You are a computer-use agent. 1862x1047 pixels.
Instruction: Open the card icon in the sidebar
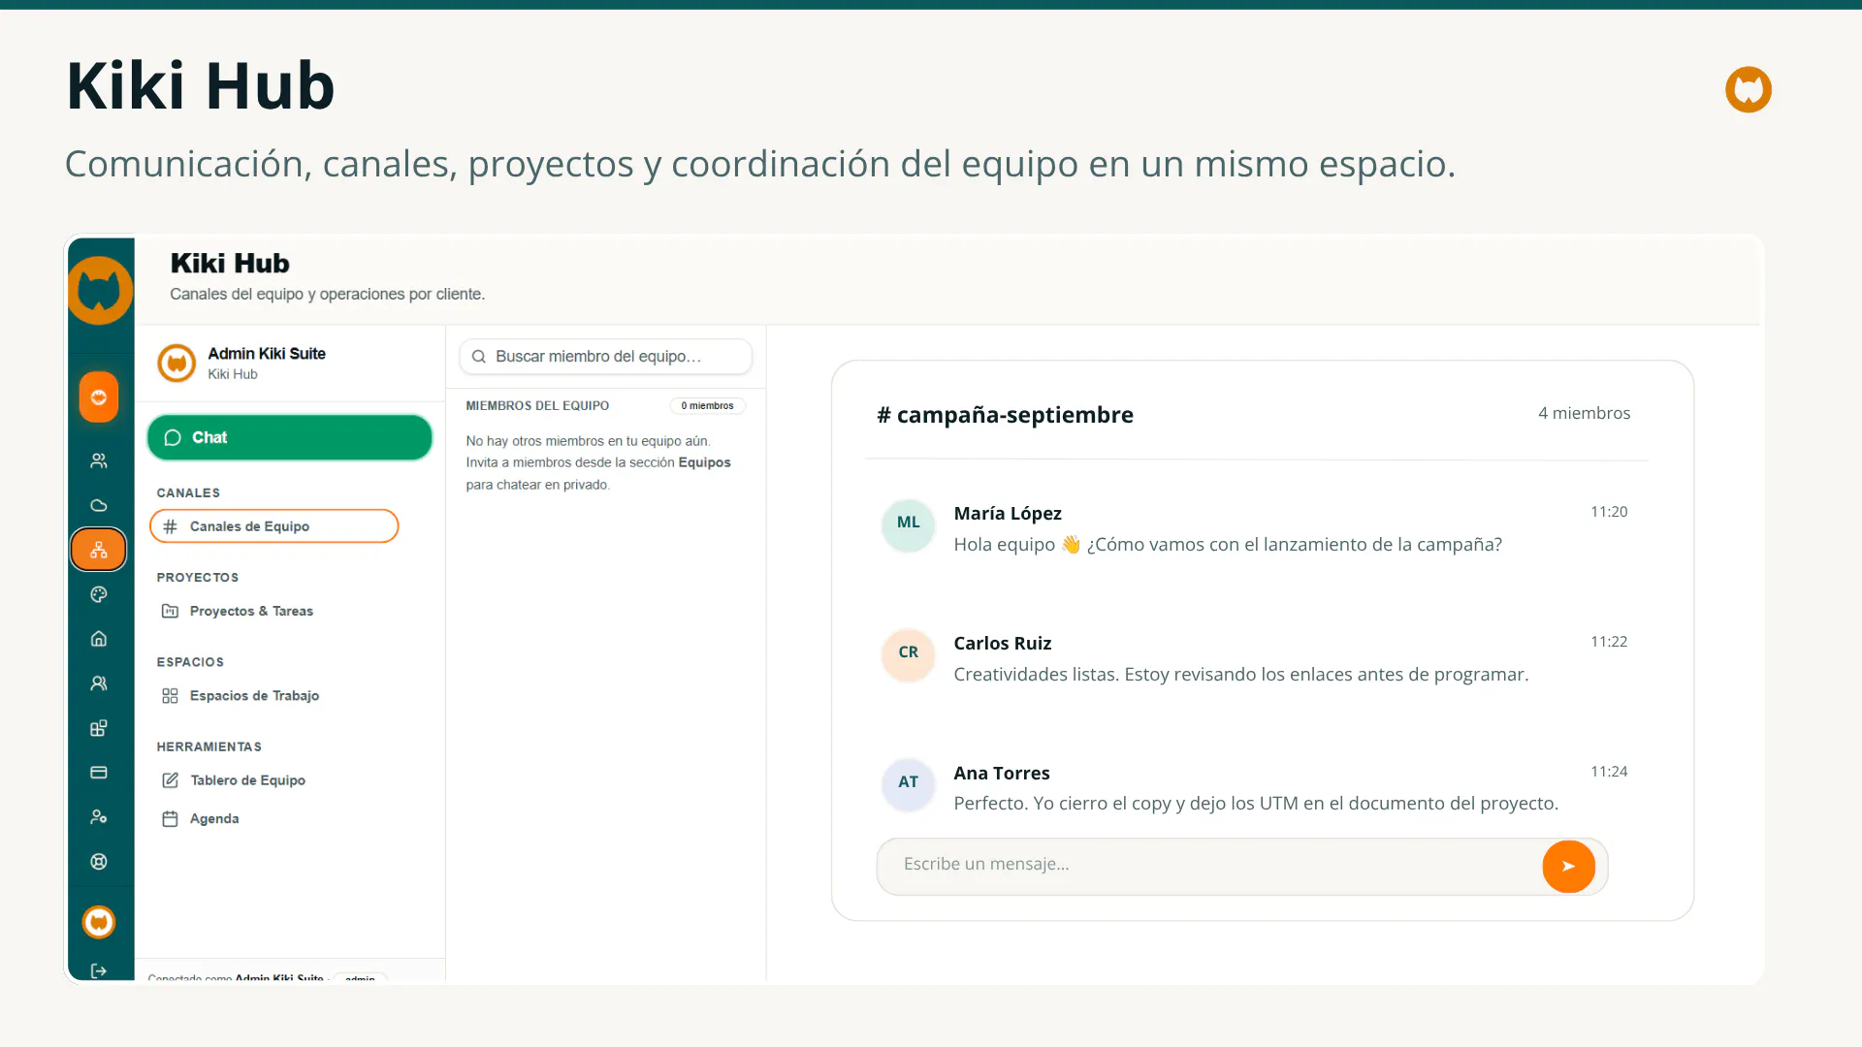coord(99,773)
